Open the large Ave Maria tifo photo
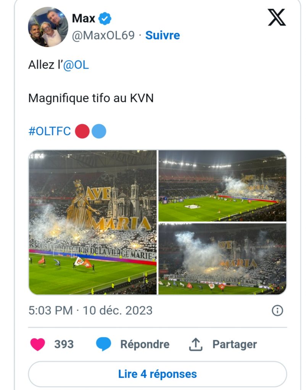The width and height of the screenshot is (306, 390). coord(93,222)
